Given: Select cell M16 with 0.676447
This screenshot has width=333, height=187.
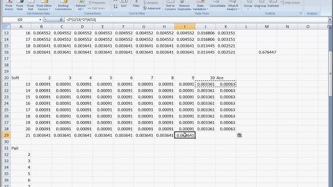Looking at the screenshot, I should [x=267, y=52].
